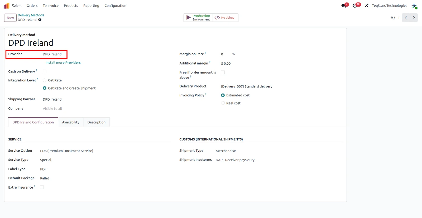Open the user avatar menu

click(414, 6)
